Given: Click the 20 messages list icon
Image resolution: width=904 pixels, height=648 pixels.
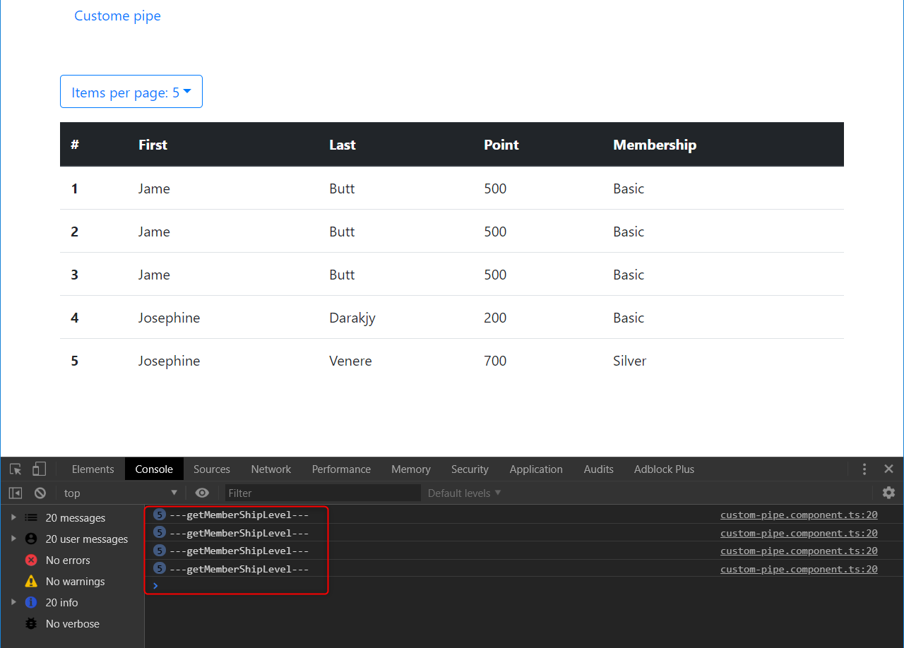Looking at the screenshot, I should [x=31, y=517].
